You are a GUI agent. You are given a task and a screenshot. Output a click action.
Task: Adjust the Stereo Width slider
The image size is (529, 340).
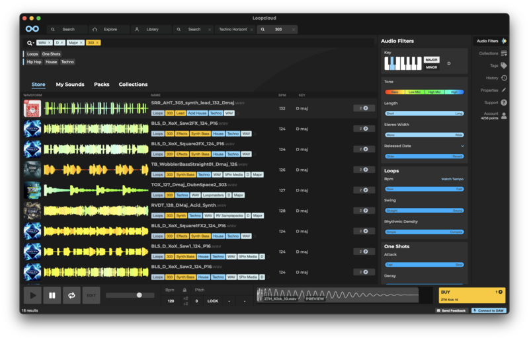pyautogui.click(x=425, y=135)
